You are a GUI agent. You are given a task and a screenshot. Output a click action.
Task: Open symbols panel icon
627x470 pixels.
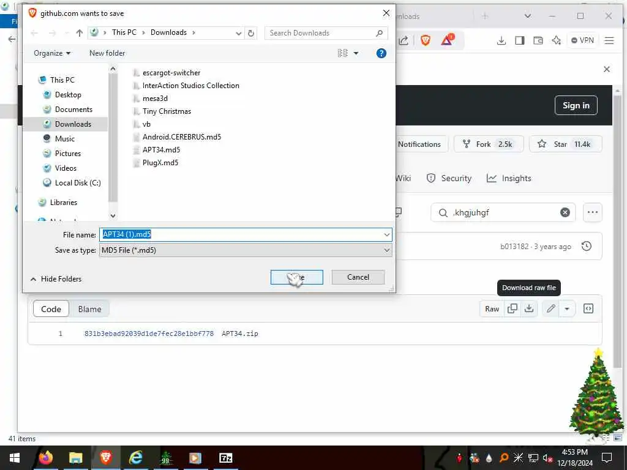click(x=588, y=308)
